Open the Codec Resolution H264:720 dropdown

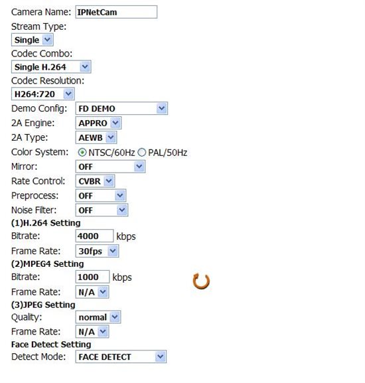42,94
